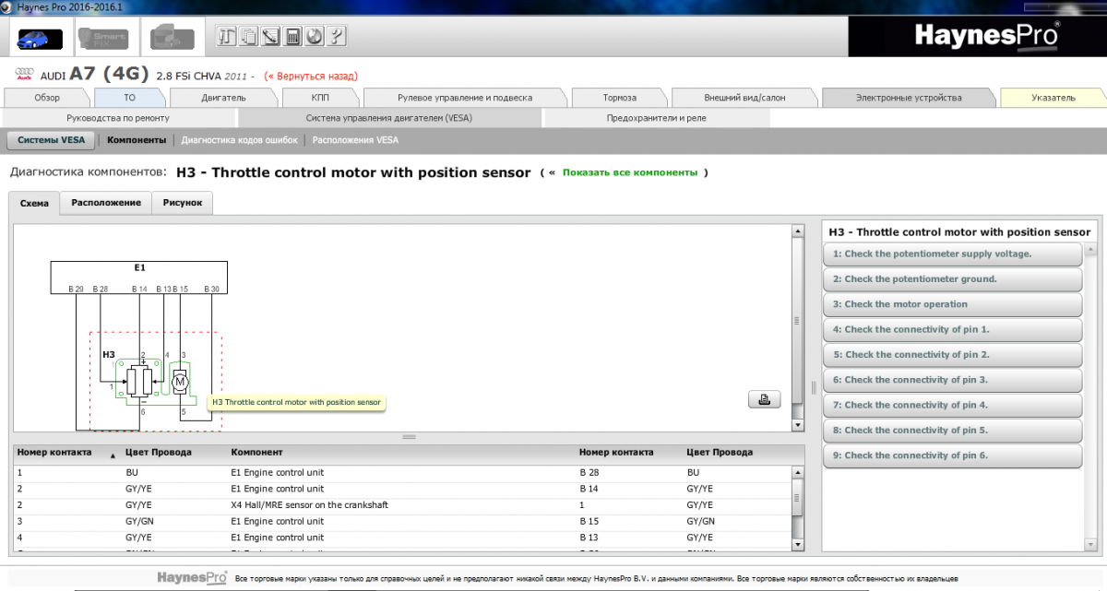Click Показать все компоненты link
The image size is (1107, 591).
click(x=630, y=172)
